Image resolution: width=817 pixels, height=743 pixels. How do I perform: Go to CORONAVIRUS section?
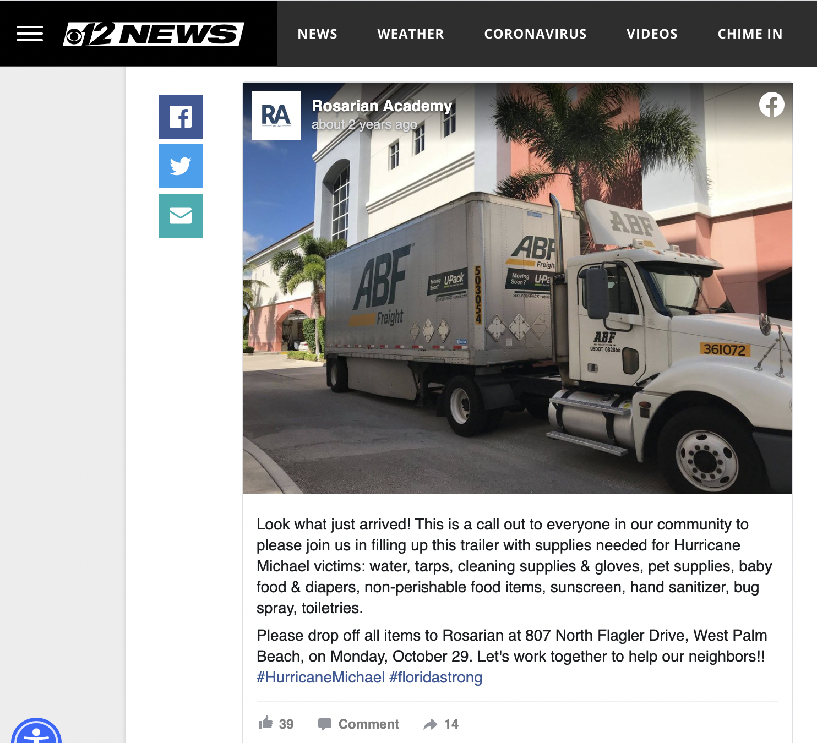click(x=536, y=34)
